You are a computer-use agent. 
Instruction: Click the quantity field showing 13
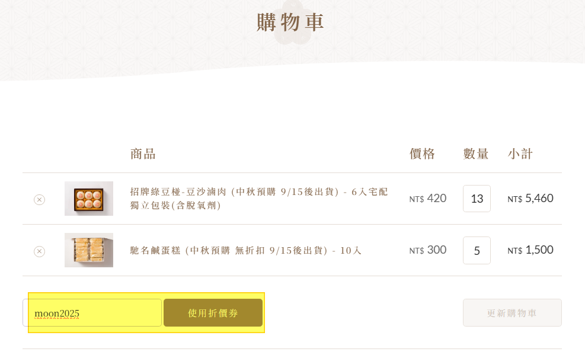[x=477, y=199]
